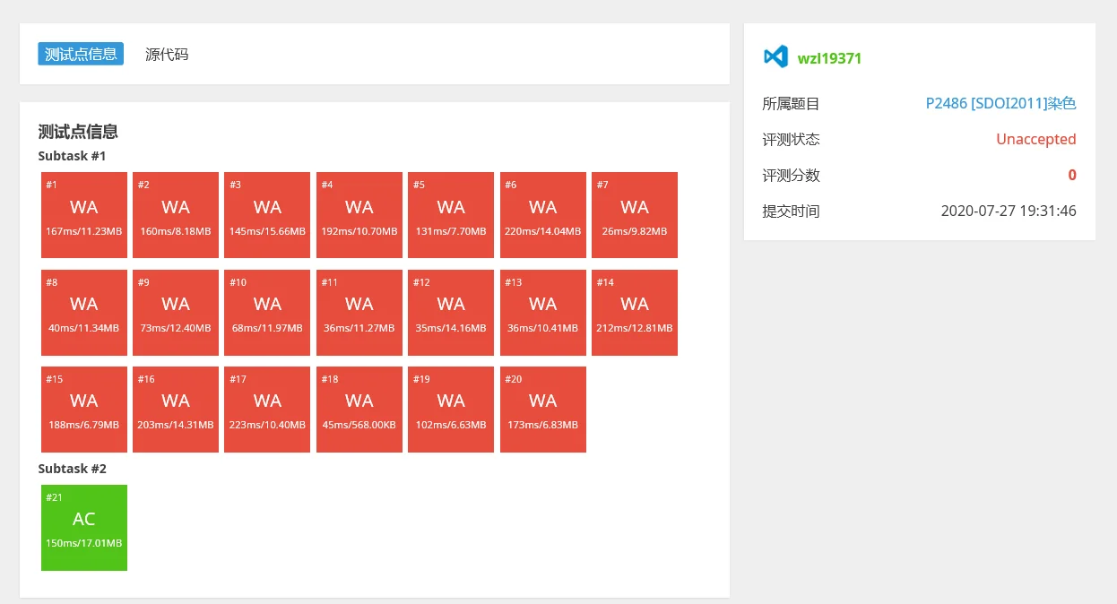Select test case #5 WA block
The width and height of the screenshot is (1117, 604).
(x=451, y=215)
